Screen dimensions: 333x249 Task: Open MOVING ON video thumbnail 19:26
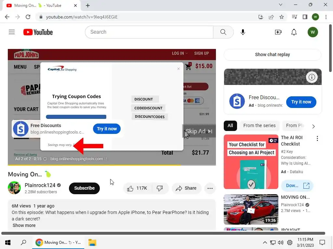(x=251, y=209)
